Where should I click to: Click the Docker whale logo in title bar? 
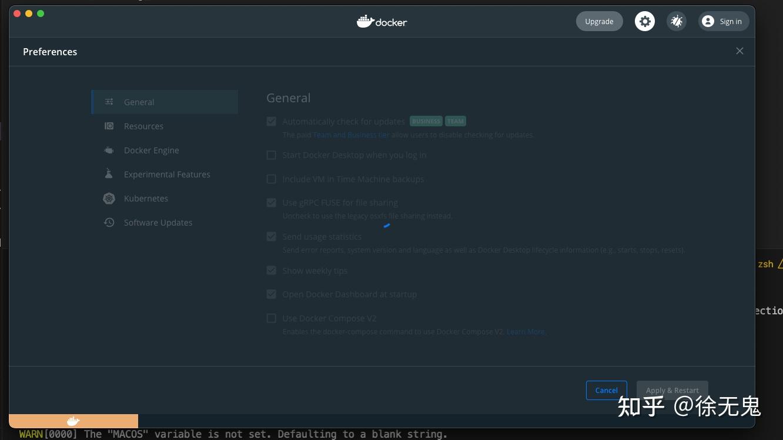pos(382,22)
